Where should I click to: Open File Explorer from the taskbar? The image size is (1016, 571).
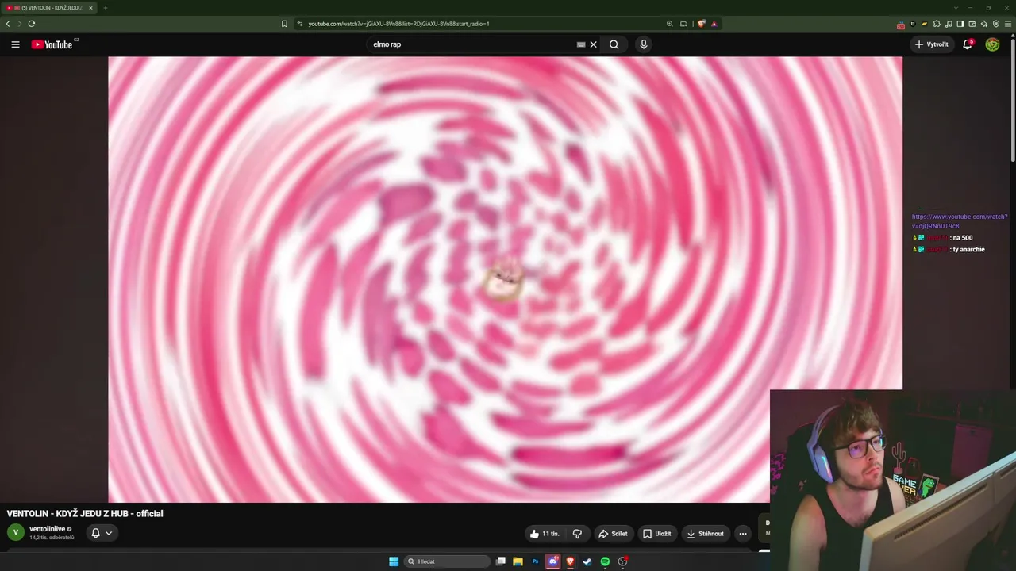[518, 561]
